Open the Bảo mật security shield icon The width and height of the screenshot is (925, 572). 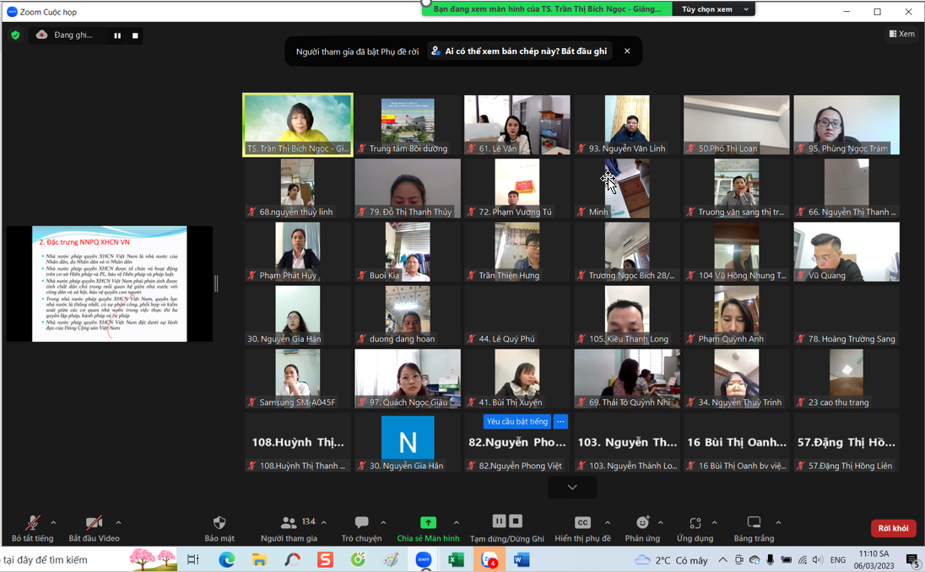[x=219, y=523]
